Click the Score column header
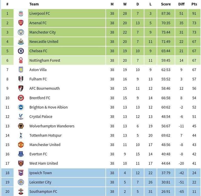 click(166, 4)
